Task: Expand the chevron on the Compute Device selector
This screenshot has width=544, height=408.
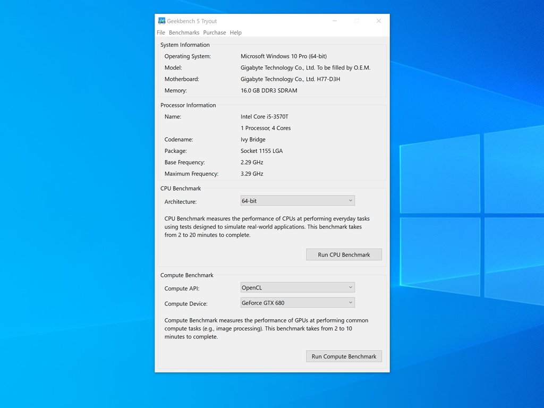Action: (350, 302)
